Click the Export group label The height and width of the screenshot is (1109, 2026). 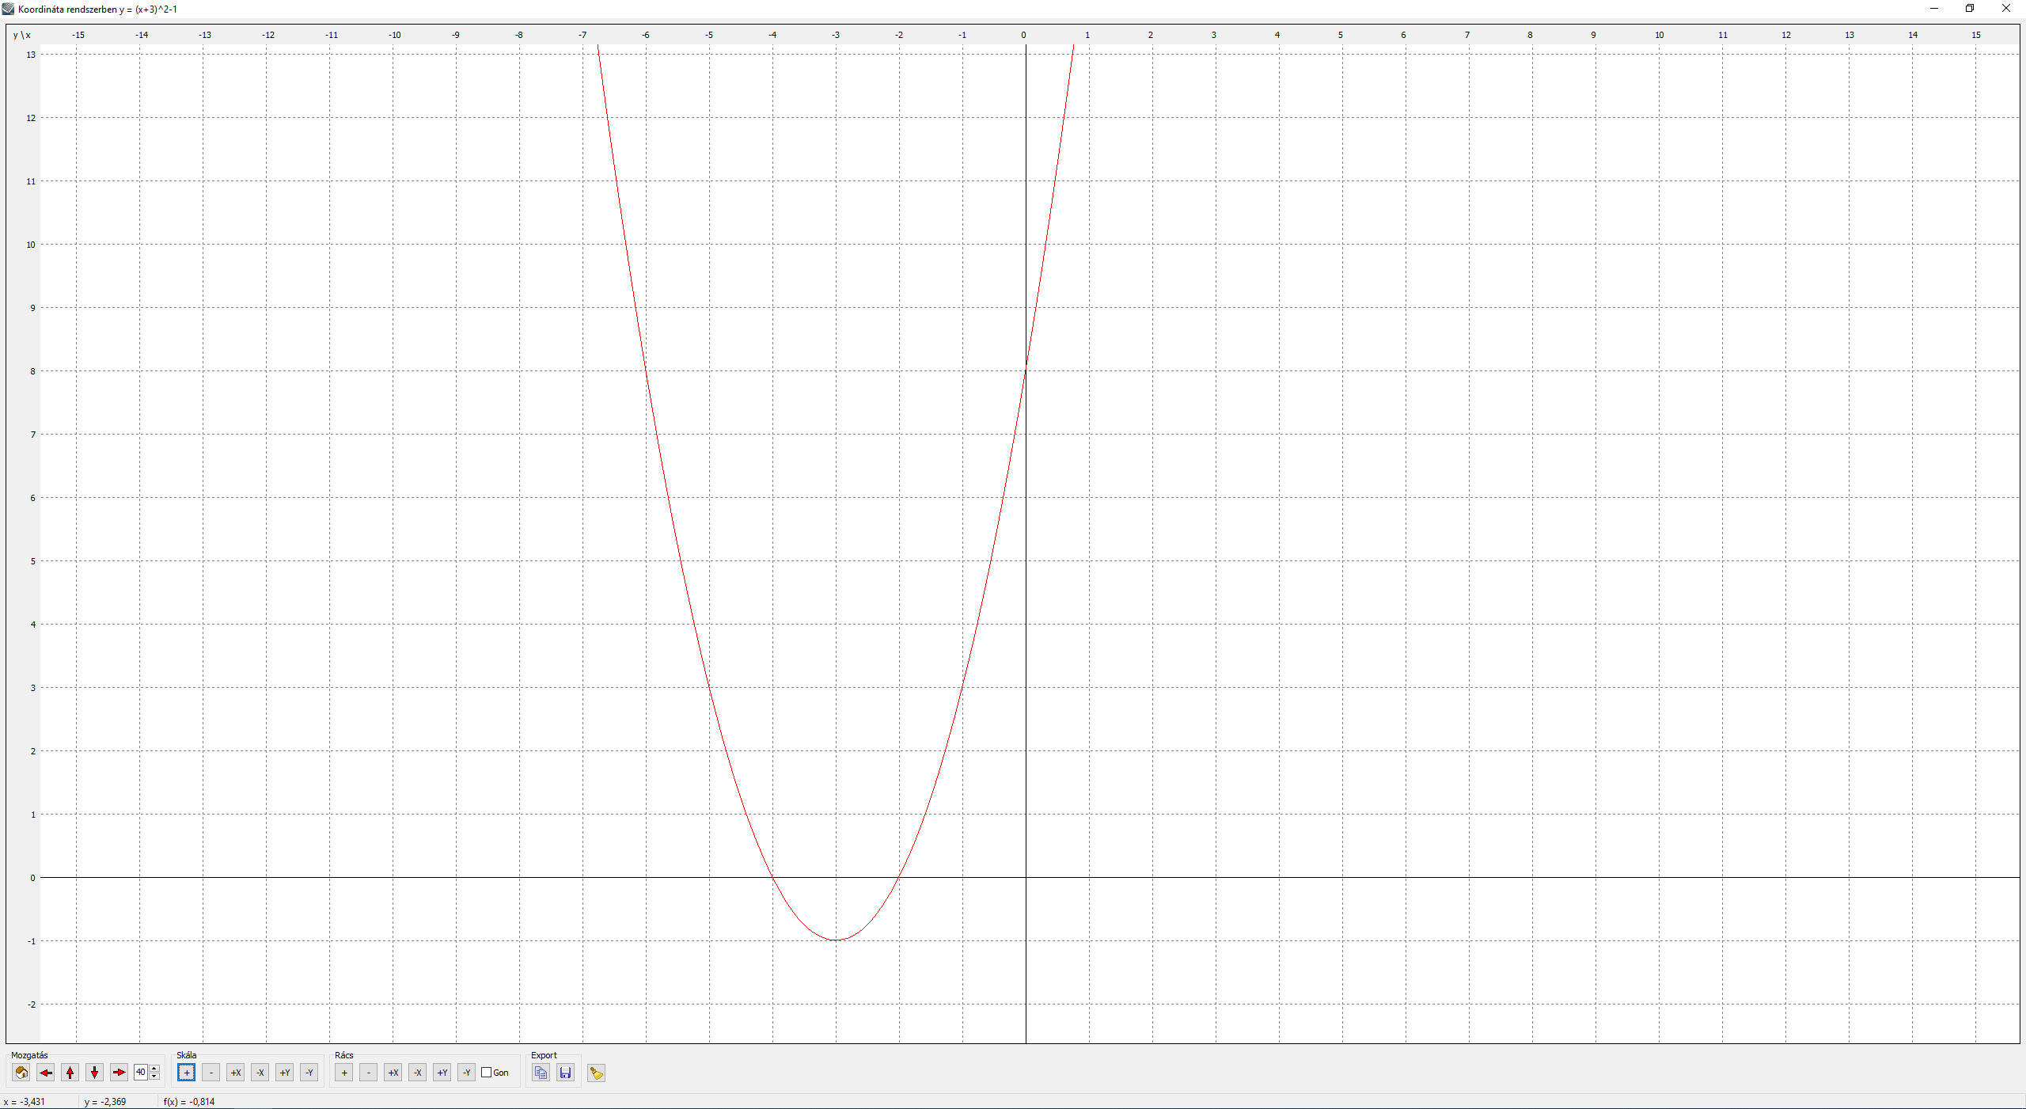coord(544,1055)
